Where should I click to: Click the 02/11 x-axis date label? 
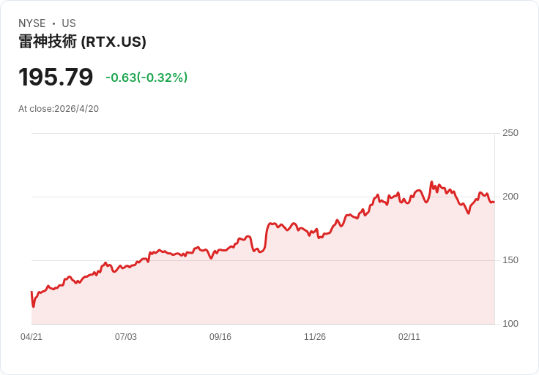[409, 337]
